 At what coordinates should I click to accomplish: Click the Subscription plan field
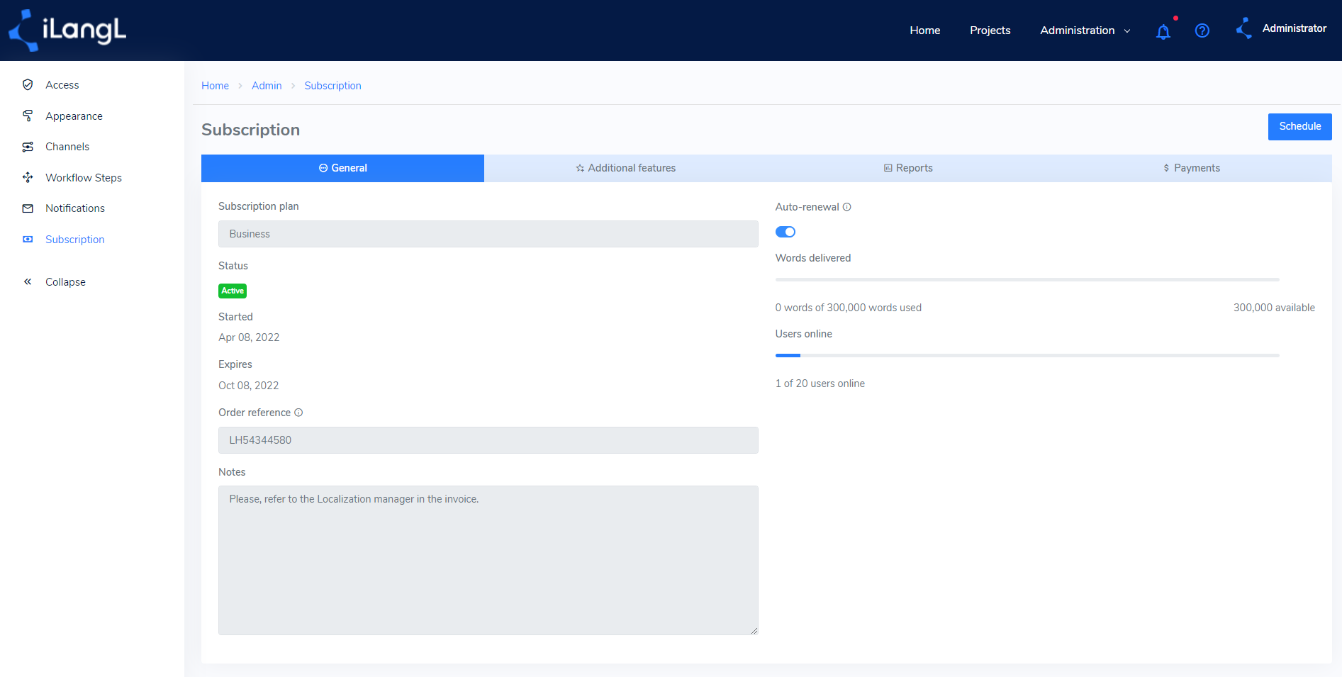pyautogui.click(x=488, y=234)
